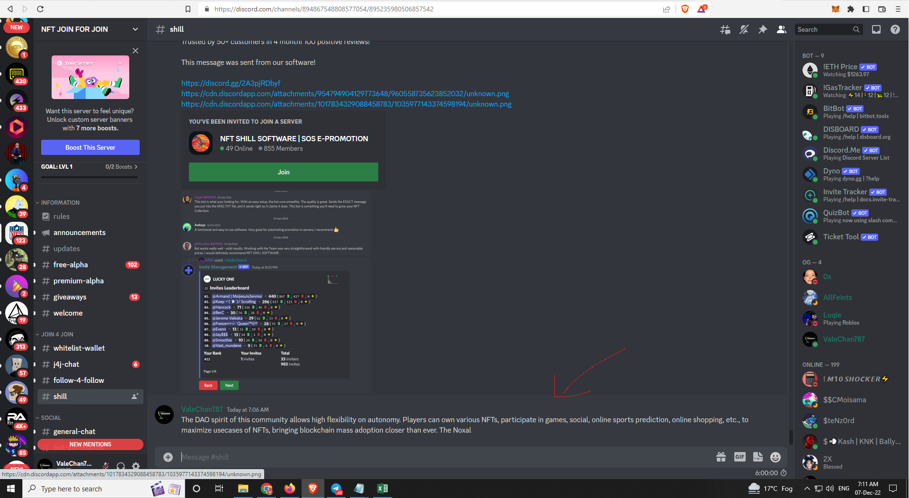
Task: Open the Discord inbox
Action: tap(876, 29)
